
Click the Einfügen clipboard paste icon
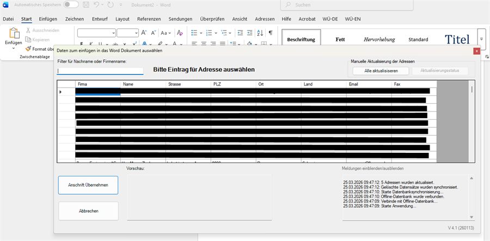click(x=14, y=33)
